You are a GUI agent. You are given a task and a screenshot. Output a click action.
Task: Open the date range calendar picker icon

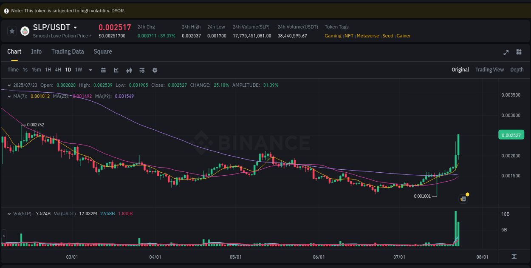(103, 70)
